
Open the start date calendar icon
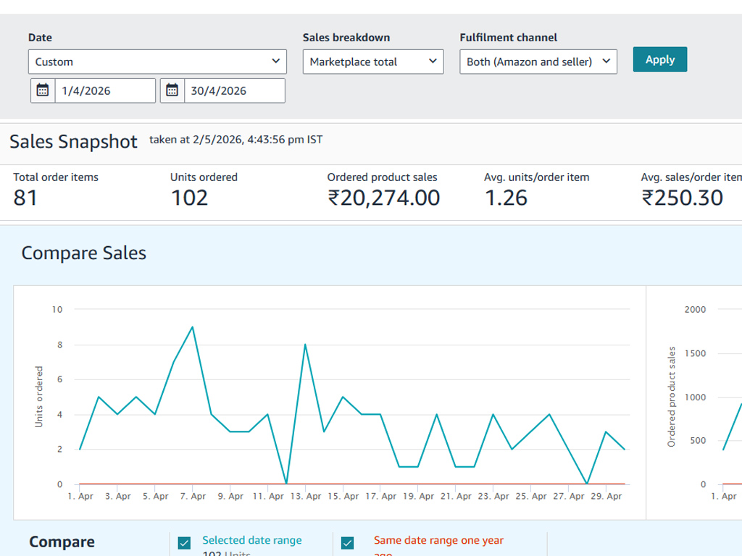click(43, 90)
